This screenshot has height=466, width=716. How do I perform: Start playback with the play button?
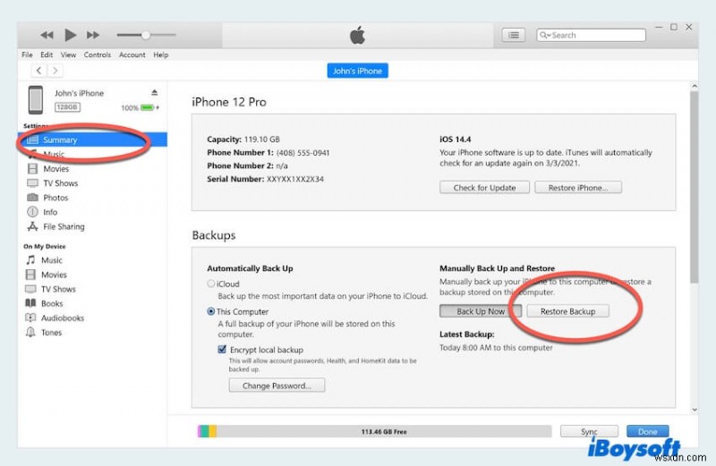click(x=70, y=35)
